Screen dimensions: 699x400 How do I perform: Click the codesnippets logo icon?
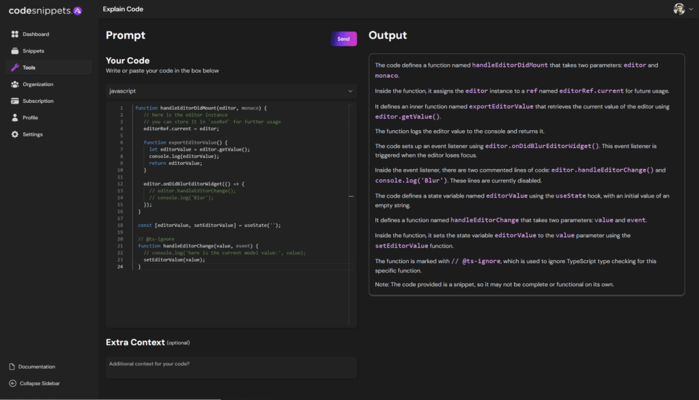pyautogui.click(x=77, y=10)
